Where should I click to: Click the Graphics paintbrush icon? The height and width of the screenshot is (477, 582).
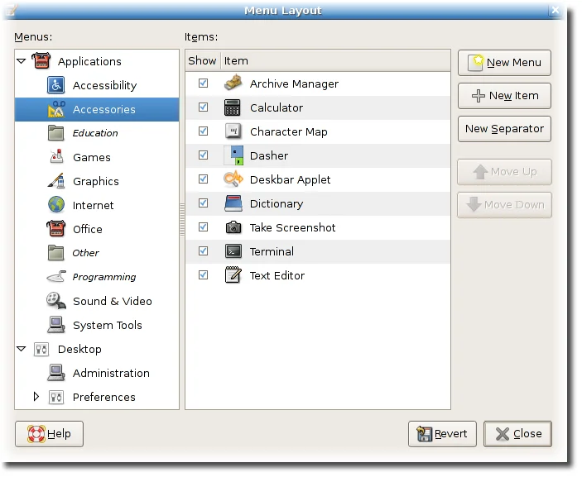coord(56,181)
